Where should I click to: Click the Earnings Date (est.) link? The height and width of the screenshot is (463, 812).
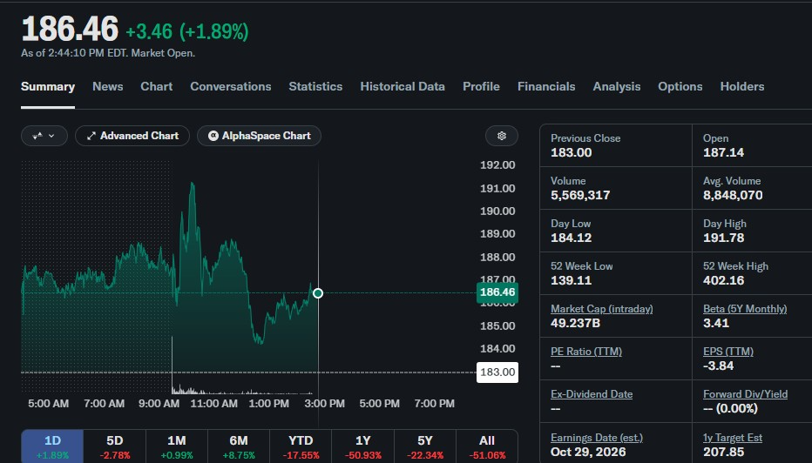point(597,438)
